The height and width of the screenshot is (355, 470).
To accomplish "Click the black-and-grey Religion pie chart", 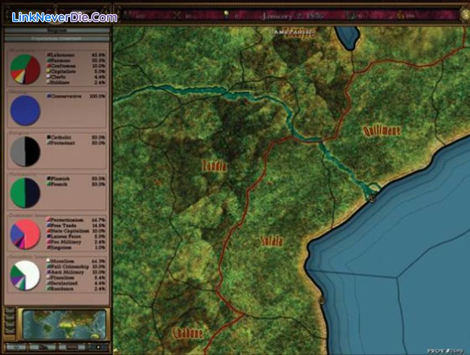I will click(x=25, y=151).
